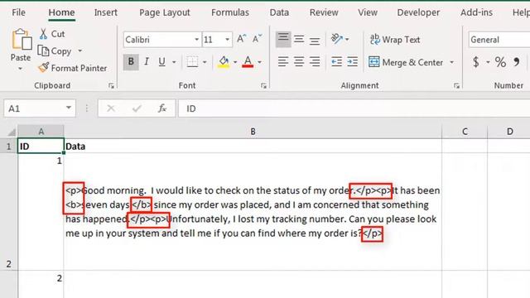Expand underline style dropdown arrow
Screen dimensions: 530x298
pos(174,62)
